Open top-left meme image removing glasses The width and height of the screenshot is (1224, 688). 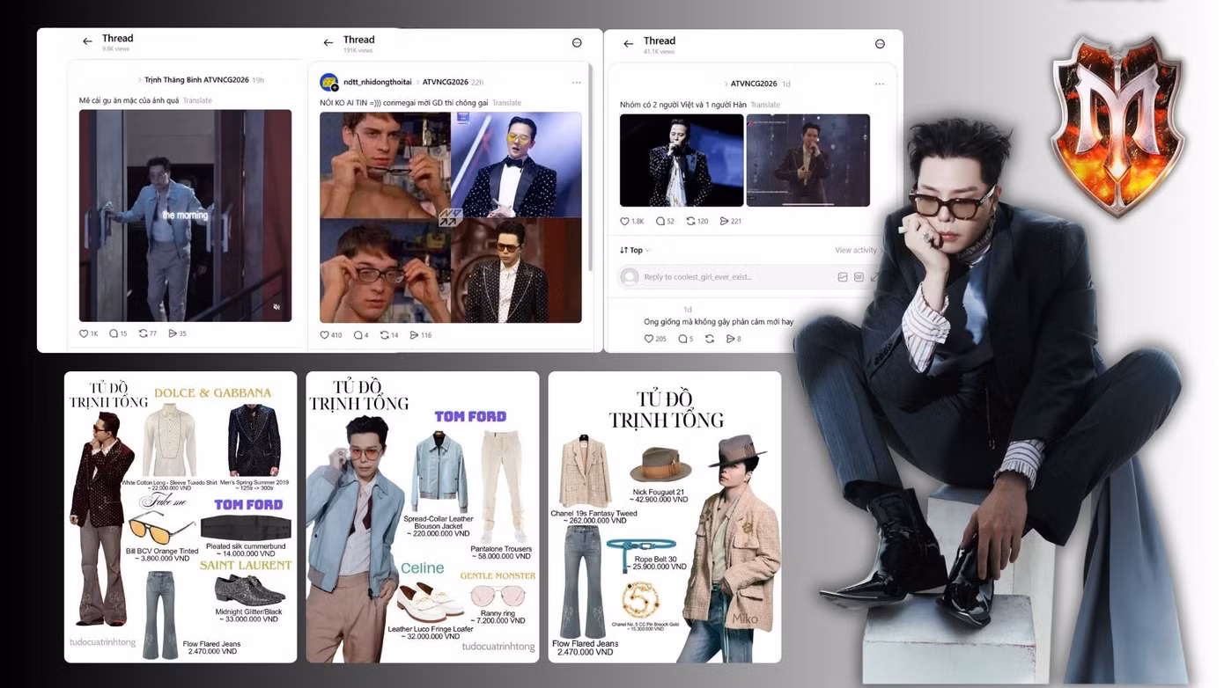point(385,165)
